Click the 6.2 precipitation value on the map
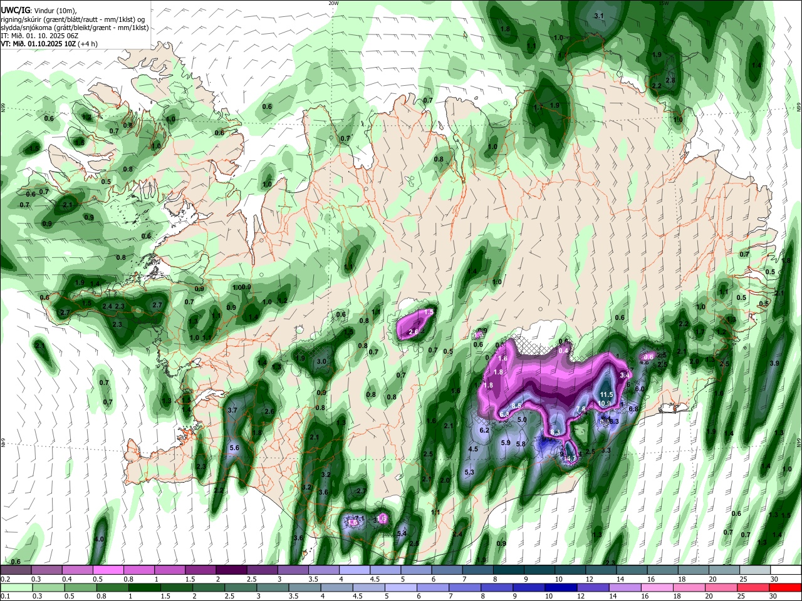The image size is (802, 601). click(484, 431)
